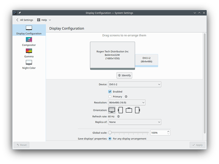
Task: Select the upside-down orientation icon
Action: click(129, 110)
